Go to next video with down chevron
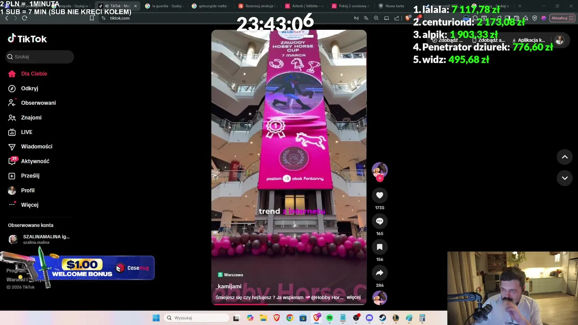578x325 pixels. (x=564, y=178)
